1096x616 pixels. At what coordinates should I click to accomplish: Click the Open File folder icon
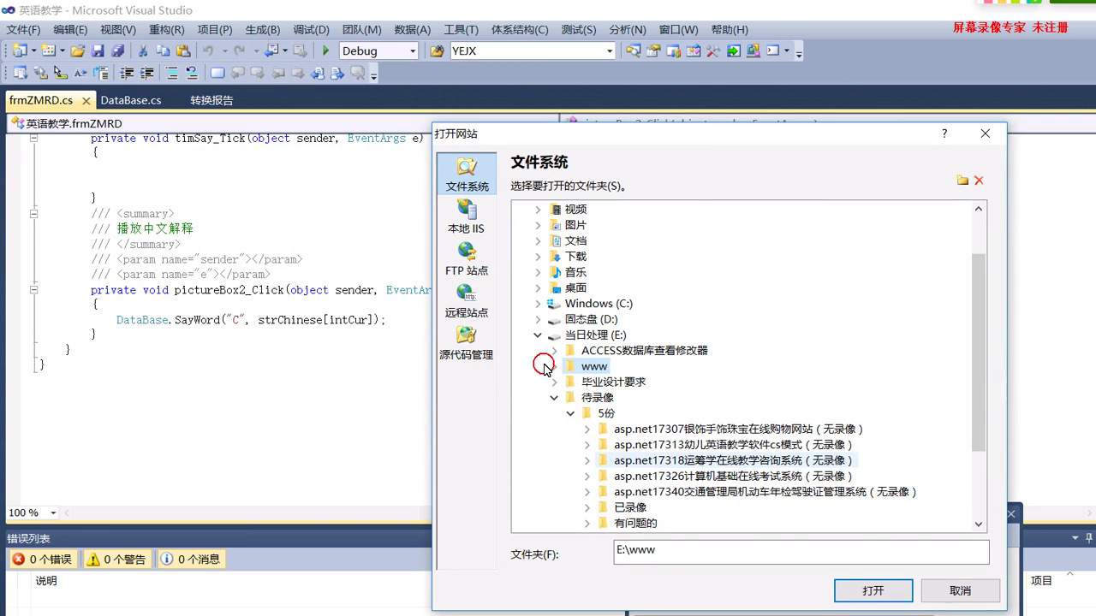click(77, 51)
